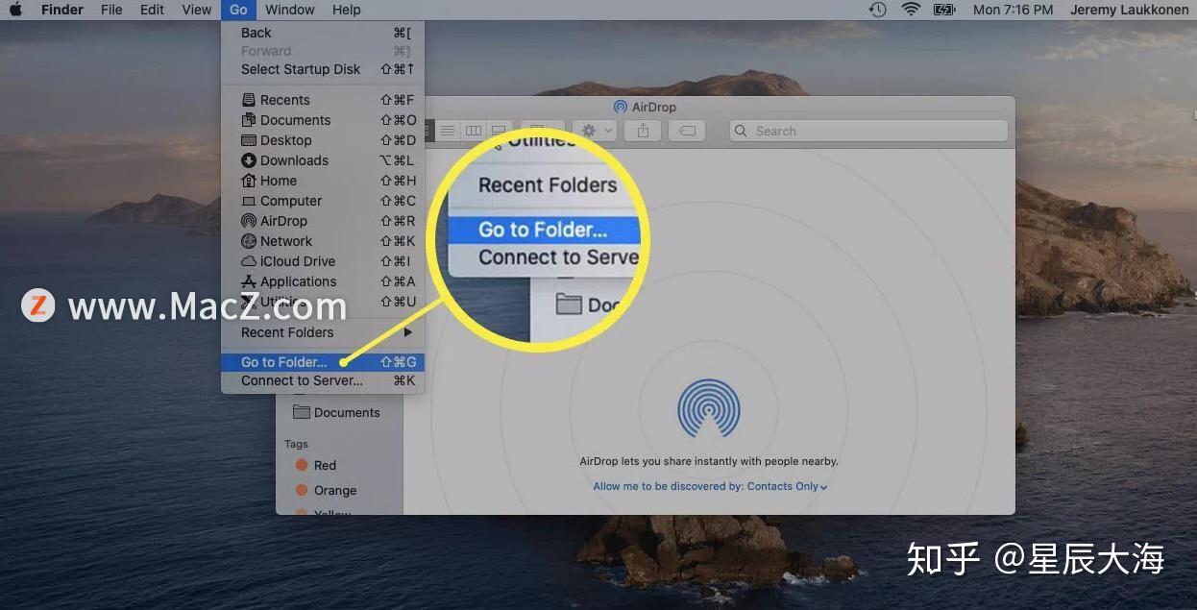Go to Network from Go menu
Screen dimensions: 1197x610
(323, 241)
